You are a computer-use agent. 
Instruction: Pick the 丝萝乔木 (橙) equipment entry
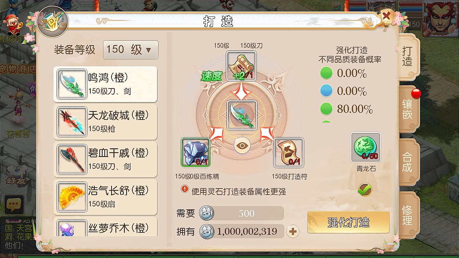(105, 227)
